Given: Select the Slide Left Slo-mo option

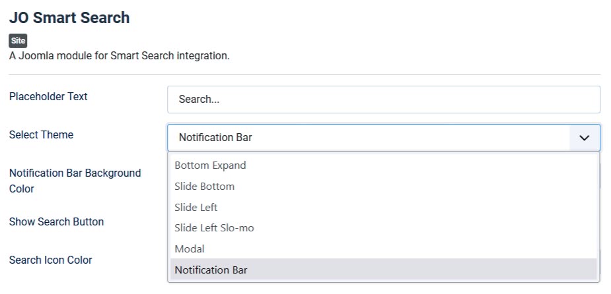Looking at the screenshot, I should click(x=214, y=228).
